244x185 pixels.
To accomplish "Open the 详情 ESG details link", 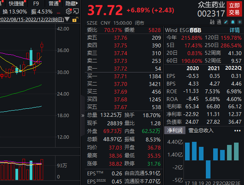I will tap(235, 30).
